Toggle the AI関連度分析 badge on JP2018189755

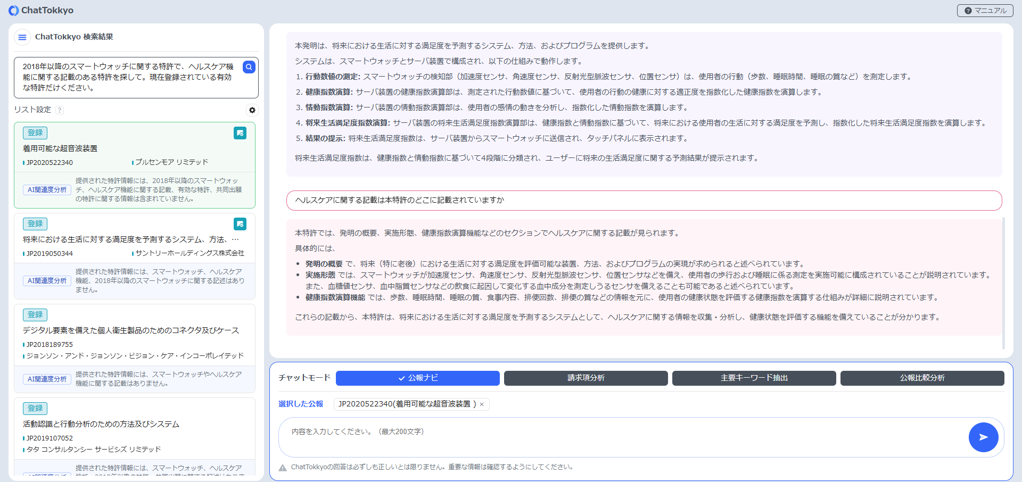[47, 379]
